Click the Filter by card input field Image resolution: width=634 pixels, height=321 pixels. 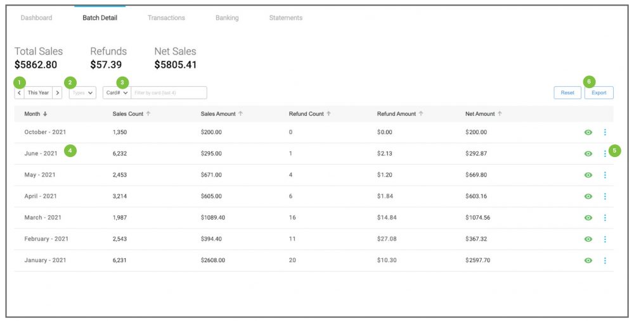[x=169, y=92]
